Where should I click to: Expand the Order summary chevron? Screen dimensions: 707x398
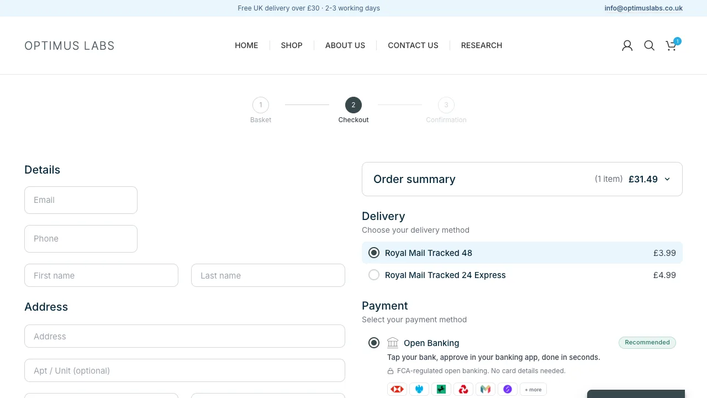(667, 179)
